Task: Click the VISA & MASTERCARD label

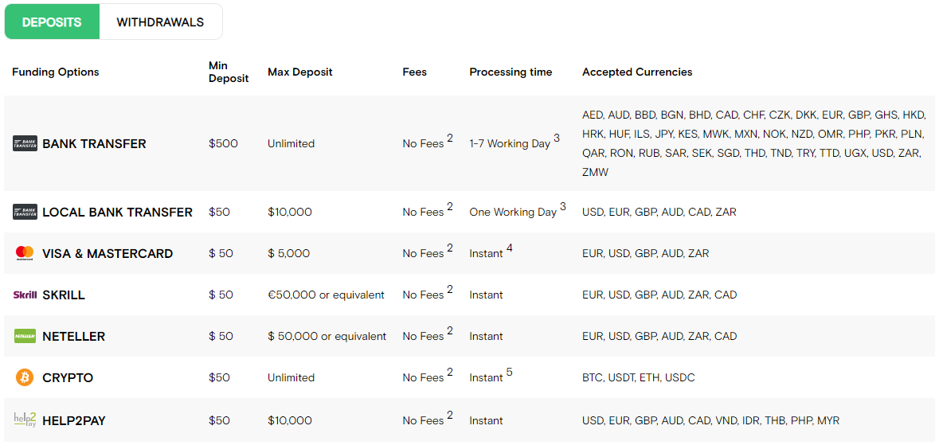Action: click(x=108, y=253)
